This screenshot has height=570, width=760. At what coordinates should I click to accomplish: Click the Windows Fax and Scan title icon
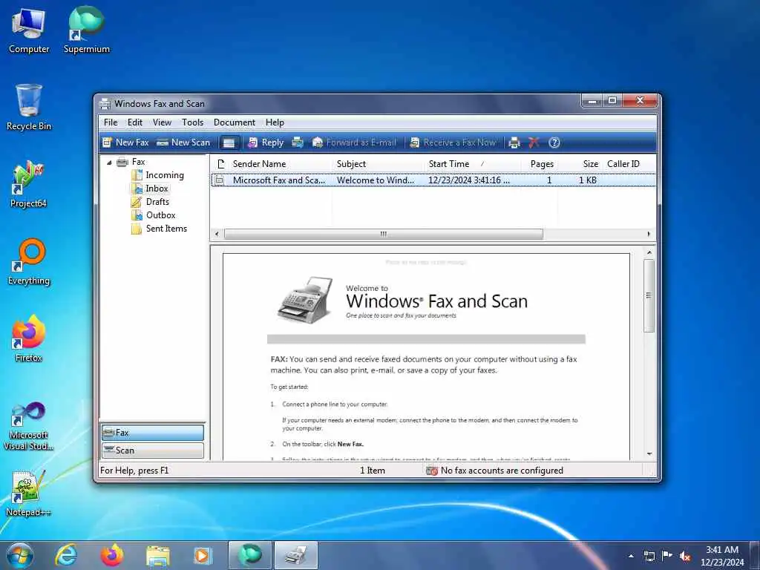coord(105,104)
